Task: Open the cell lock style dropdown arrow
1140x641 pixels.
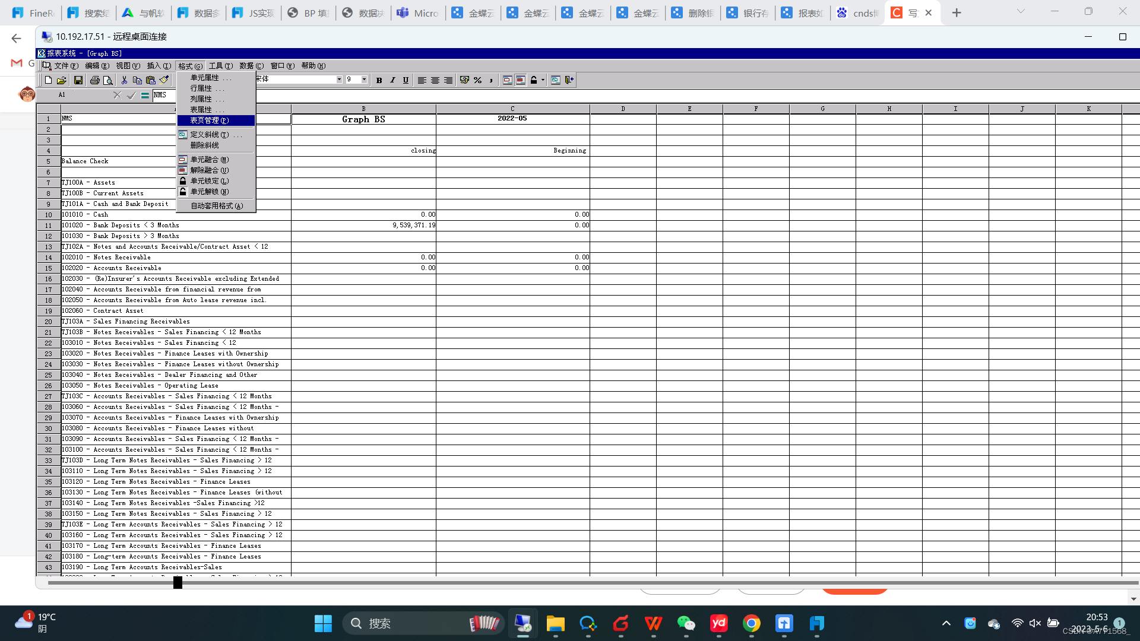Action: tap(541, 80)
